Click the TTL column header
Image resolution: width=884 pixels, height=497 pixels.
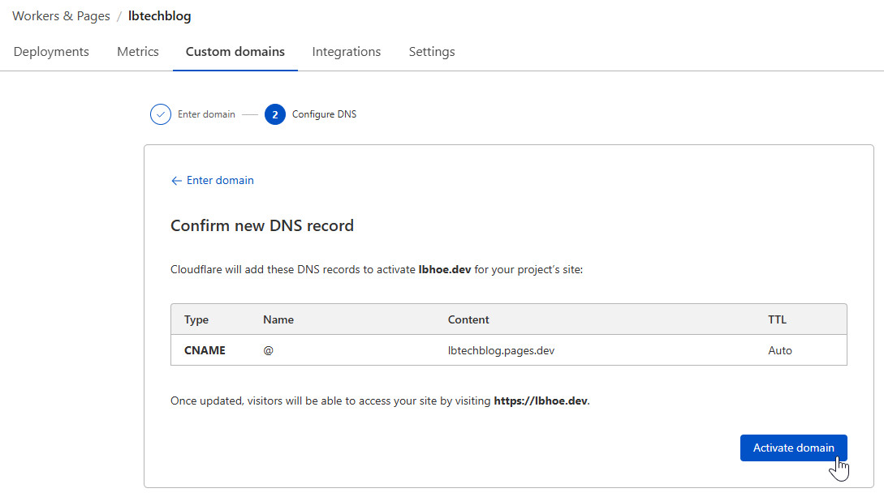pyautogui.click(x=778, y=319)
